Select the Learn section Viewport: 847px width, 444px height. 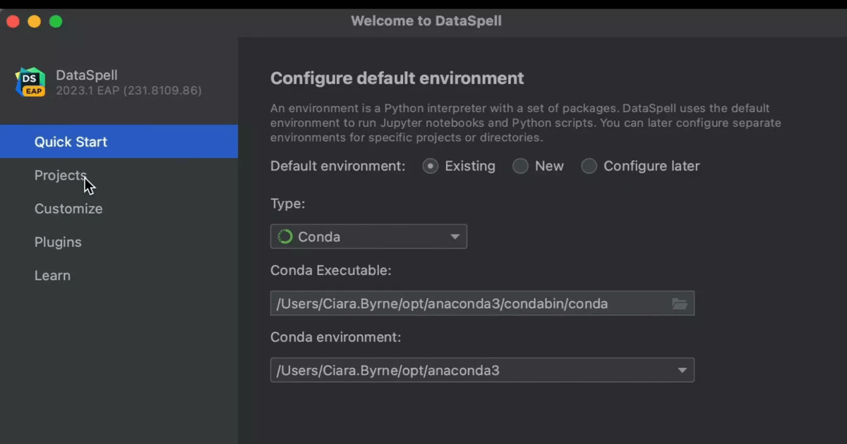[x=52, y=275]
